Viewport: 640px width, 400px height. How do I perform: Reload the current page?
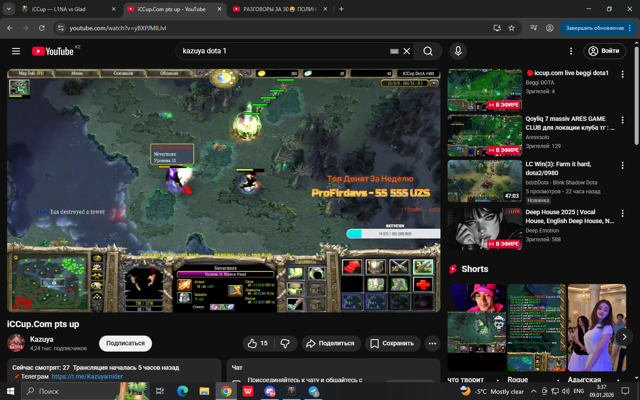[x=42, y=28]
